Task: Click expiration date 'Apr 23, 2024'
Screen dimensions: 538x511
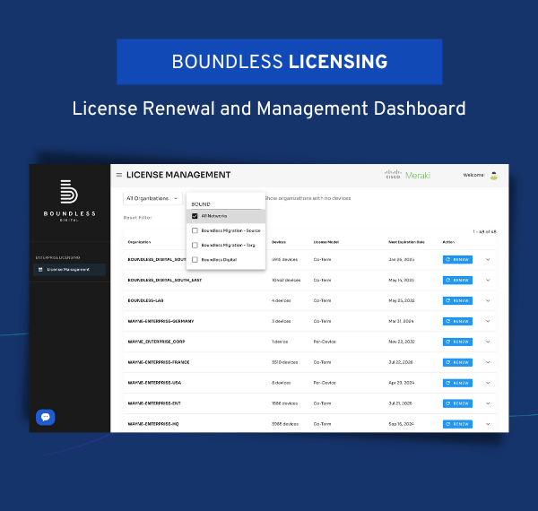Action: tap(401, 383)
